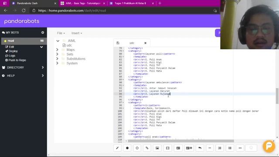Image resolution: width=279 pixels, height=157 pixels.
Task: Select the rsud bot in sidebar
Action: point(24,41)
